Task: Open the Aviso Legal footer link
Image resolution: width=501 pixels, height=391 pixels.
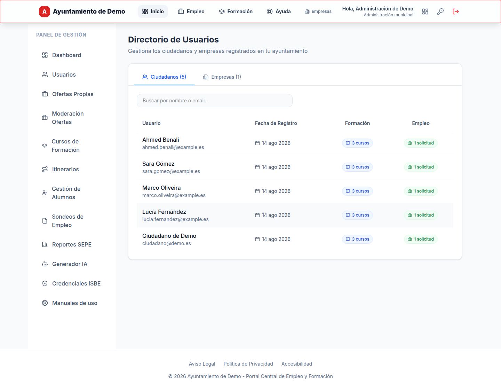Action: (202, 364)
